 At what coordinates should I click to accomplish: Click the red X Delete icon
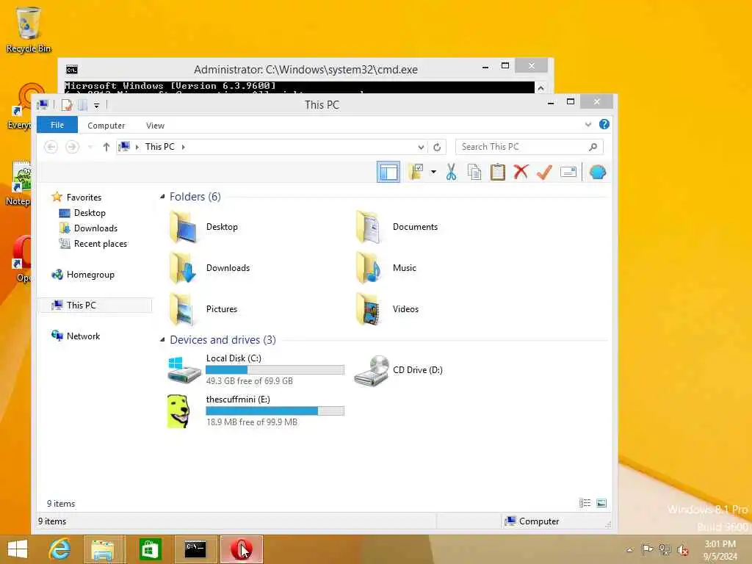tap(521, 172)
